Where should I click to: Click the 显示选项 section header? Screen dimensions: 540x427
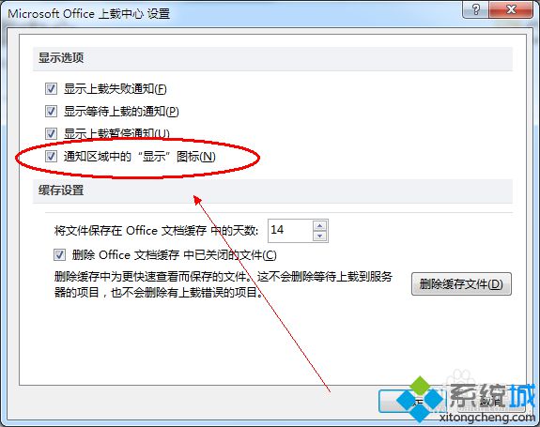click(61, 57)
